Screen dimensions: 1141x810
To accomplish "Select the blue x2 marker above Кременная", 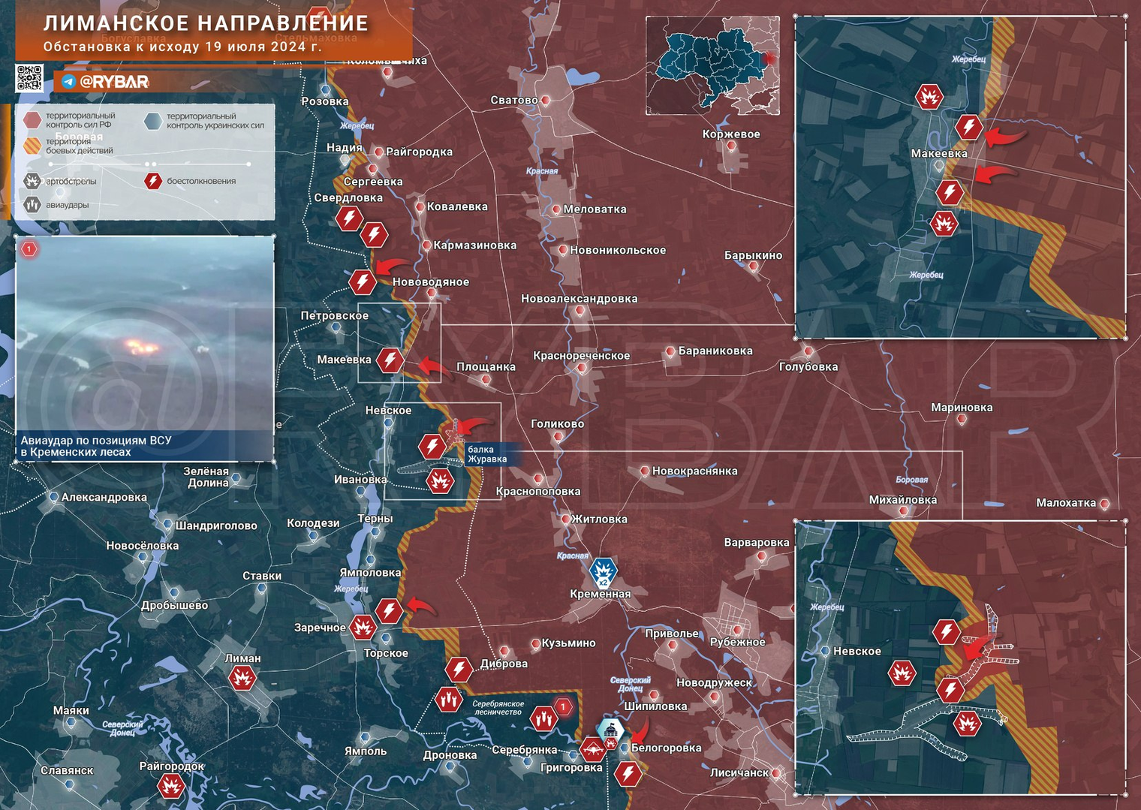I will (603, 572).
